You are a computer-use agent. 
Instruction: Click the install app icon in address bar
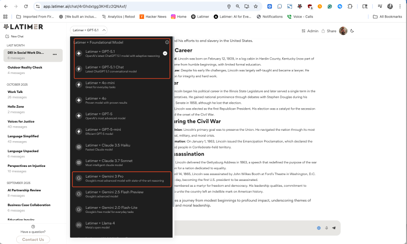tap(247, 6)
